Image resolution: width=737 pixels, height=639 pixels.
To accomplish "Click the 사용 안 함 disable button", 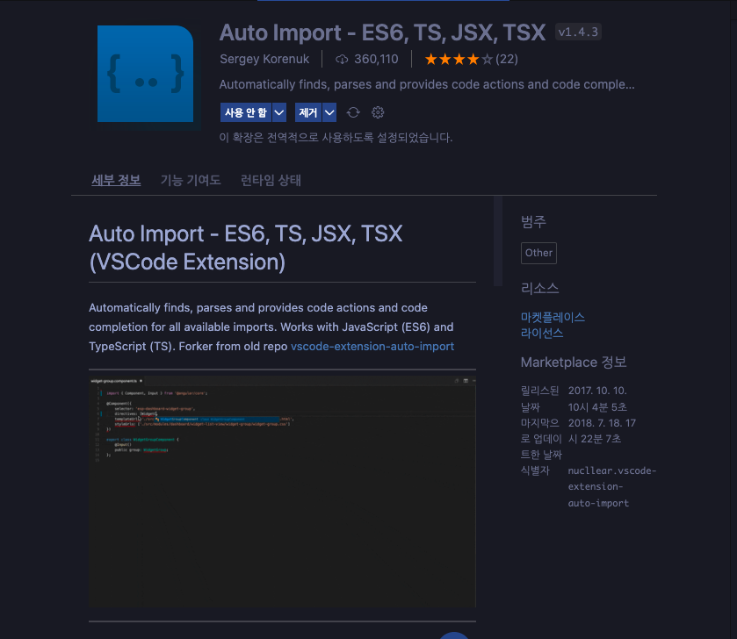I will [x=246, y=112].
